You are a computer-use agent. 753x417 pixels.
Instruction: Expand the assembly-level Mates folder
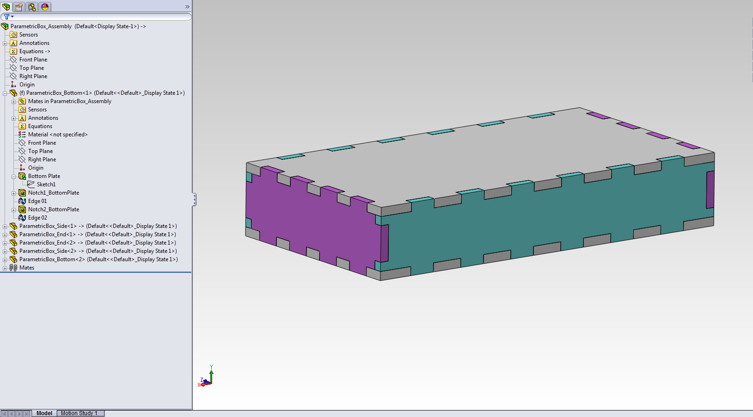point(5,268)
